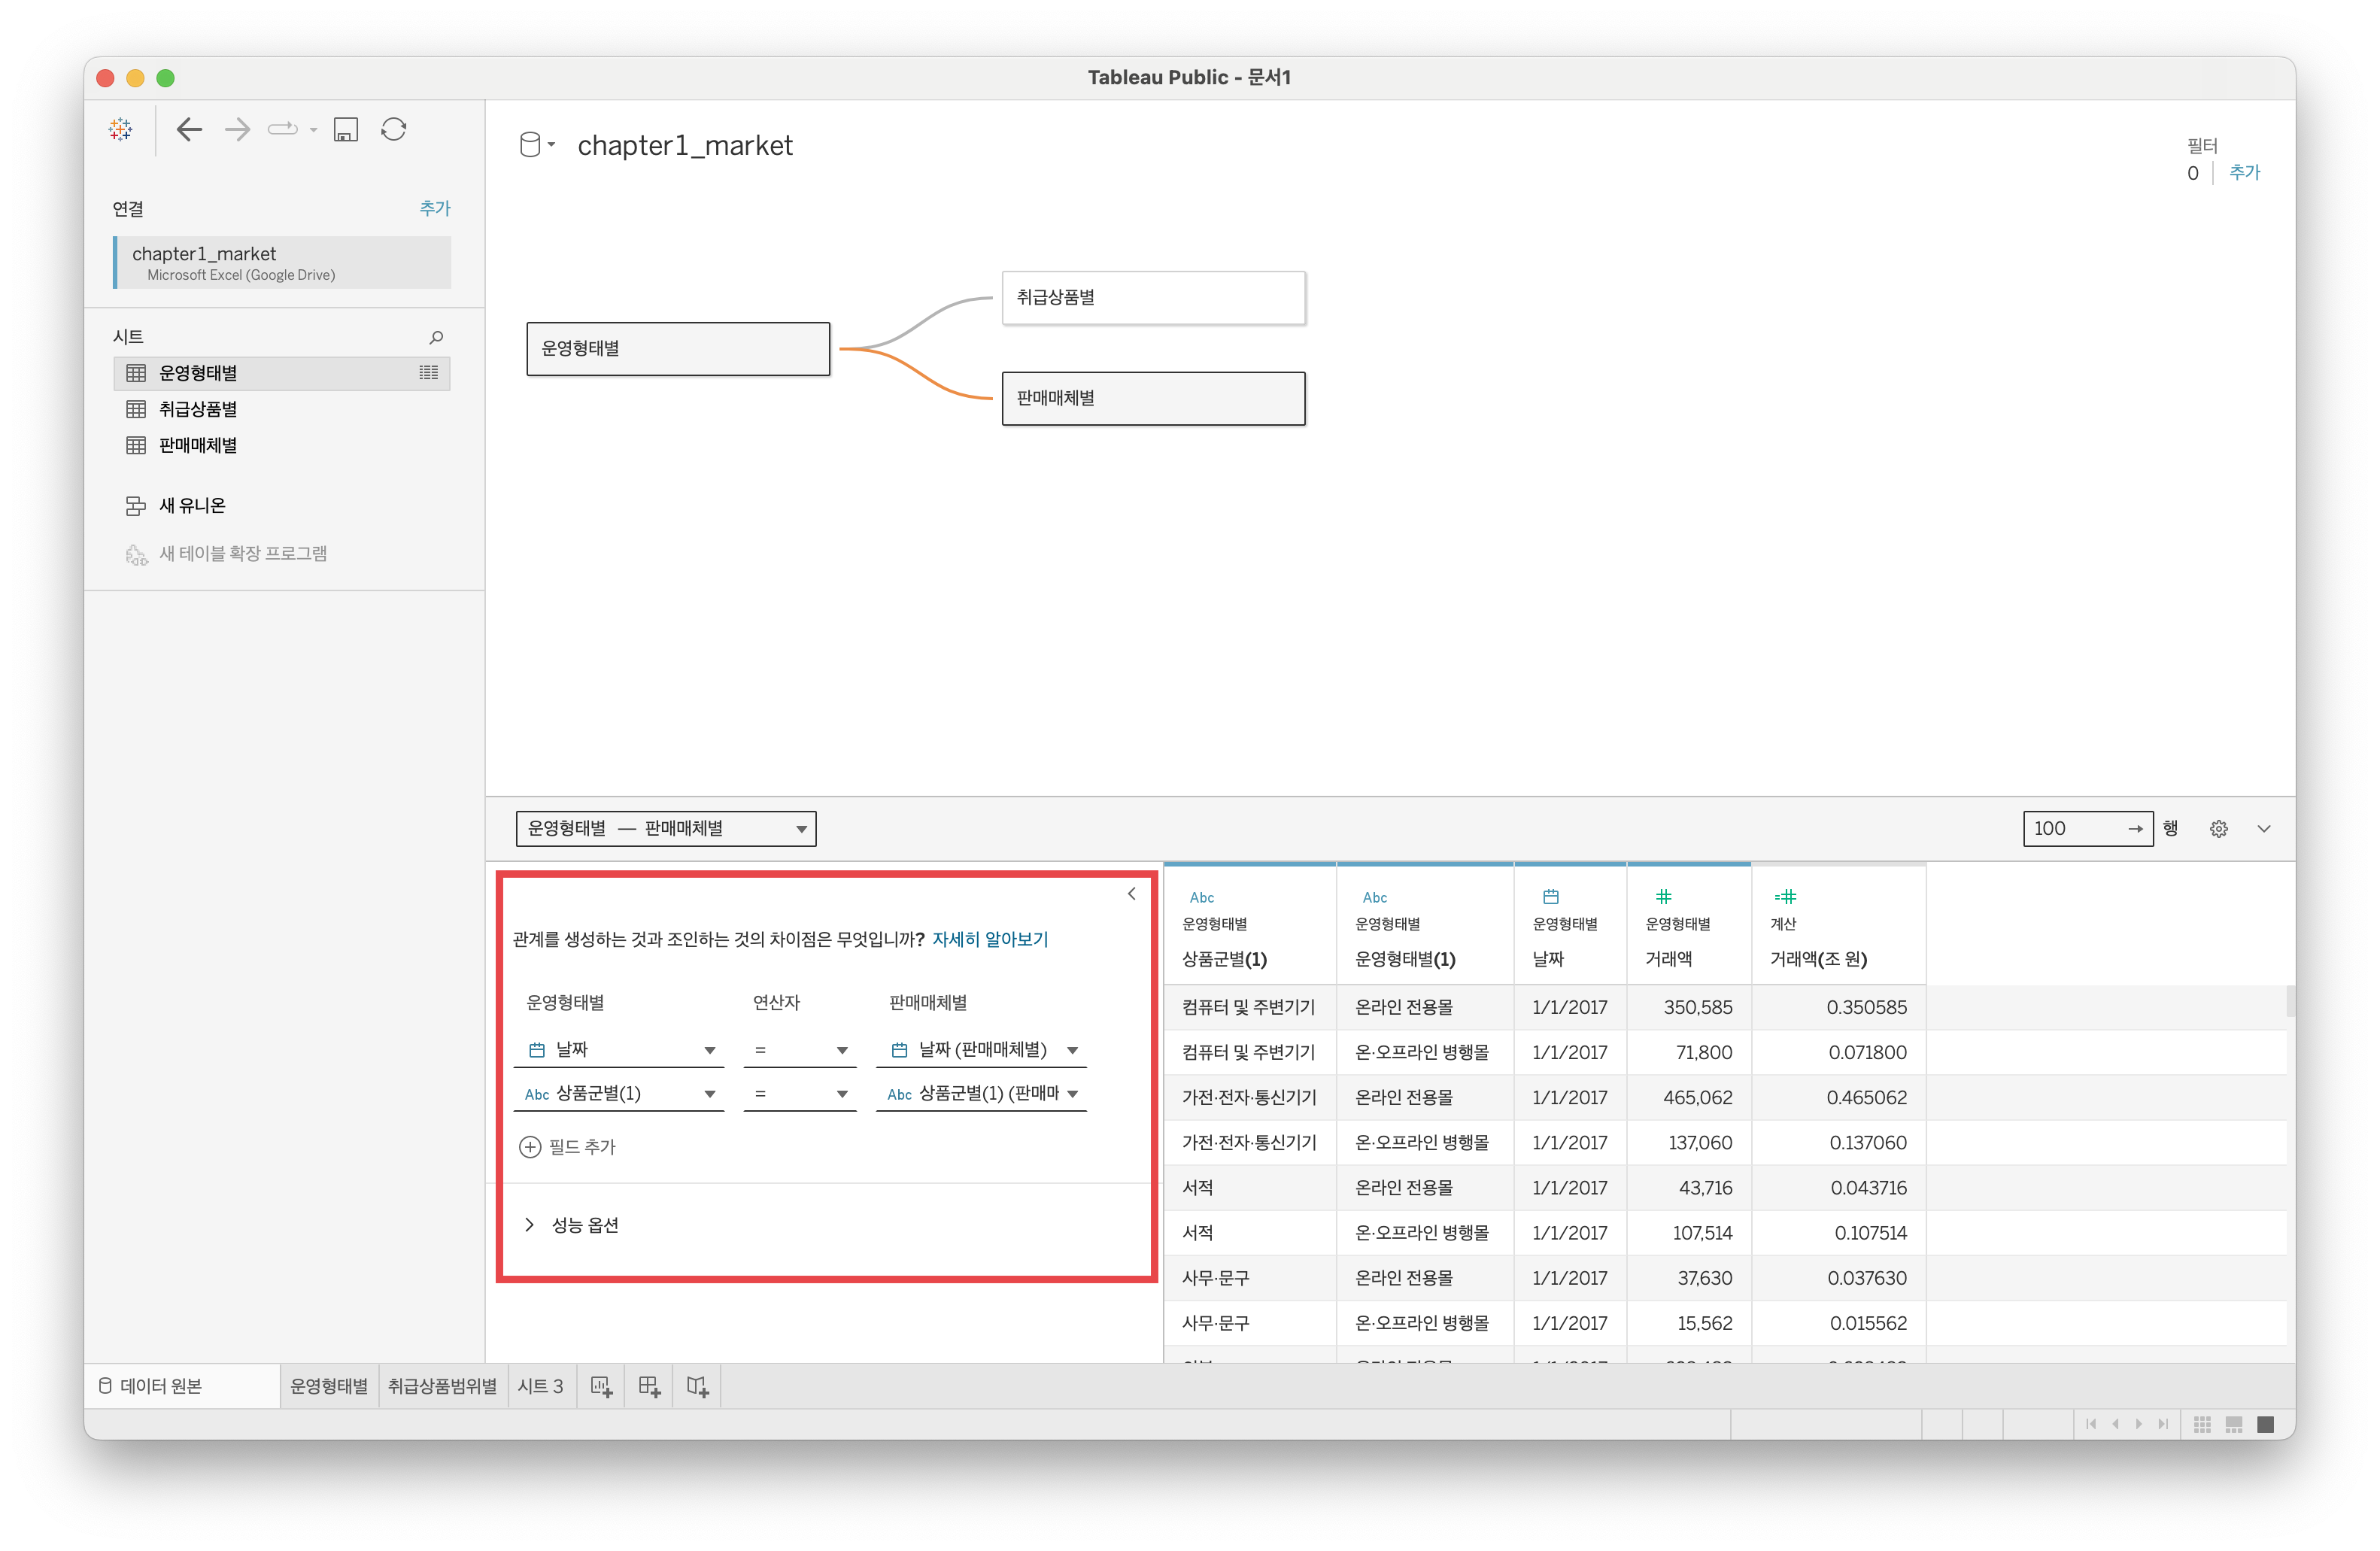Open the 운영형태별 — 판매매체별 relationship dropdown

(666, 828)
